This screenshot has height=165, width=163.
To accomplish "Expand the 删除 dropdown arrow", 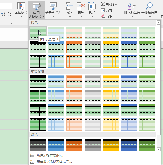I will click(x=81, y=17).
